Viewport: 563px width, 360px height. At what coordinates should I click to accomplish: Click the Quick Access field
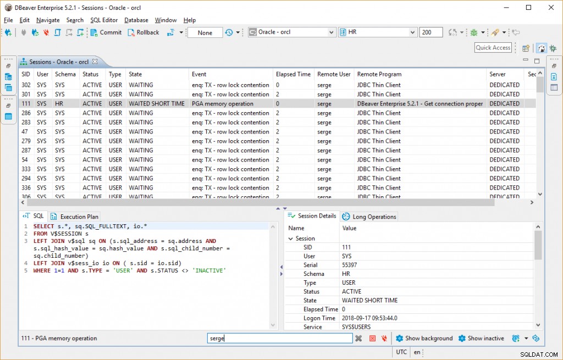(493, 48)
